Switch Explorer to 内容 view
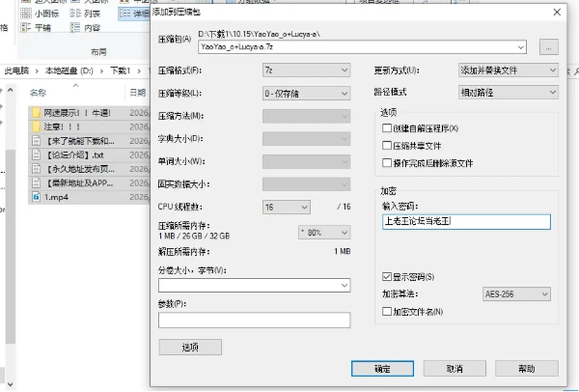This screenshot has height=392, width=579. coord(85,28)
